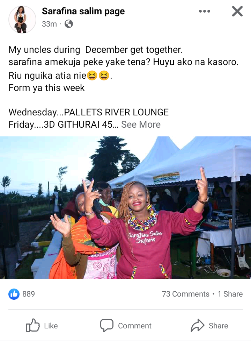Tap the speech bubble Comment icon

(x=106, y=325)
